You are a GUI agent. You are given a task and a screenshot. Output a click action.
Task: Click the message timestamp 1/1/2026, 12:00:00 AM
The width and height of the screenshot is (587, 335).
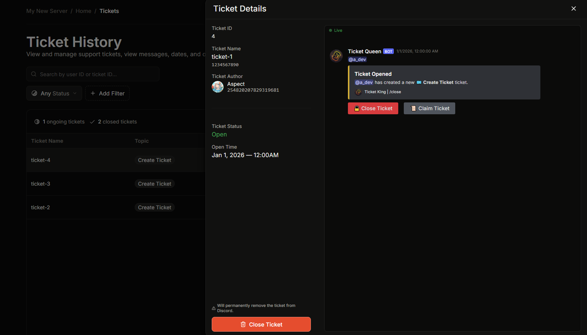coord(417,51)
